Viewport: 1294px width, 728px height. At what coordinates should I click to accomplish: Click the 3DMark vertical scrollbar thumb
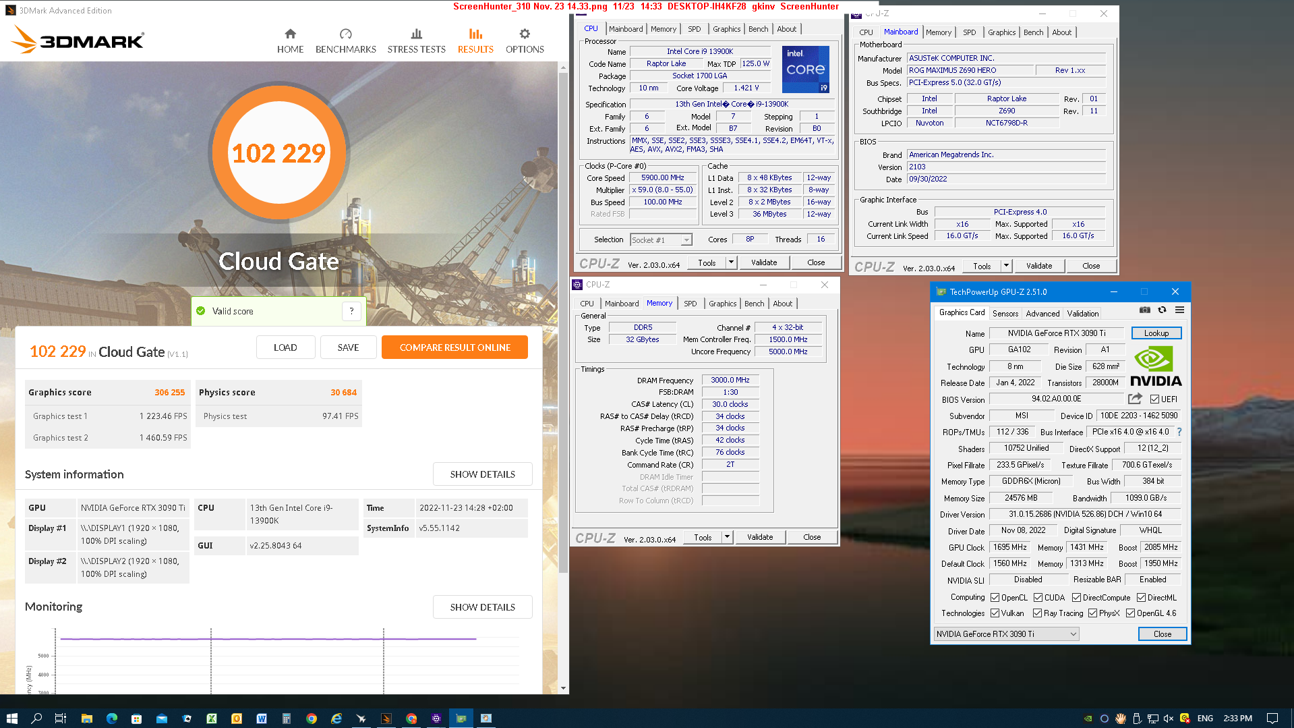563,322
